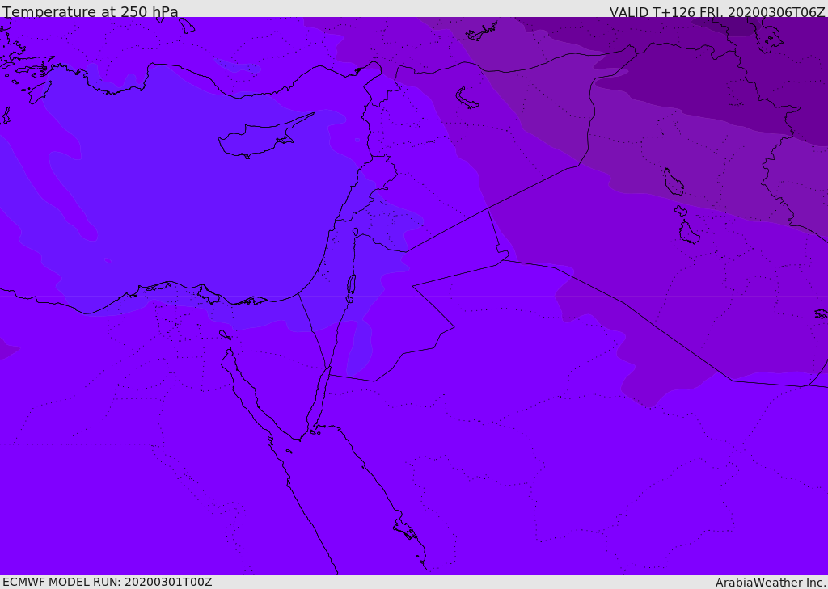Select the southernmost lake in Iraq
This screenshot has height=589, width=828.
click(689, 233)
